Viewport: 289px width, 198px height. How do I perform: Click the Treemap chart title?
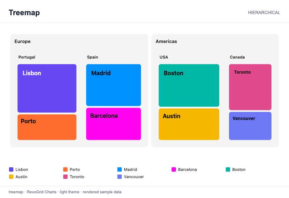24,13
